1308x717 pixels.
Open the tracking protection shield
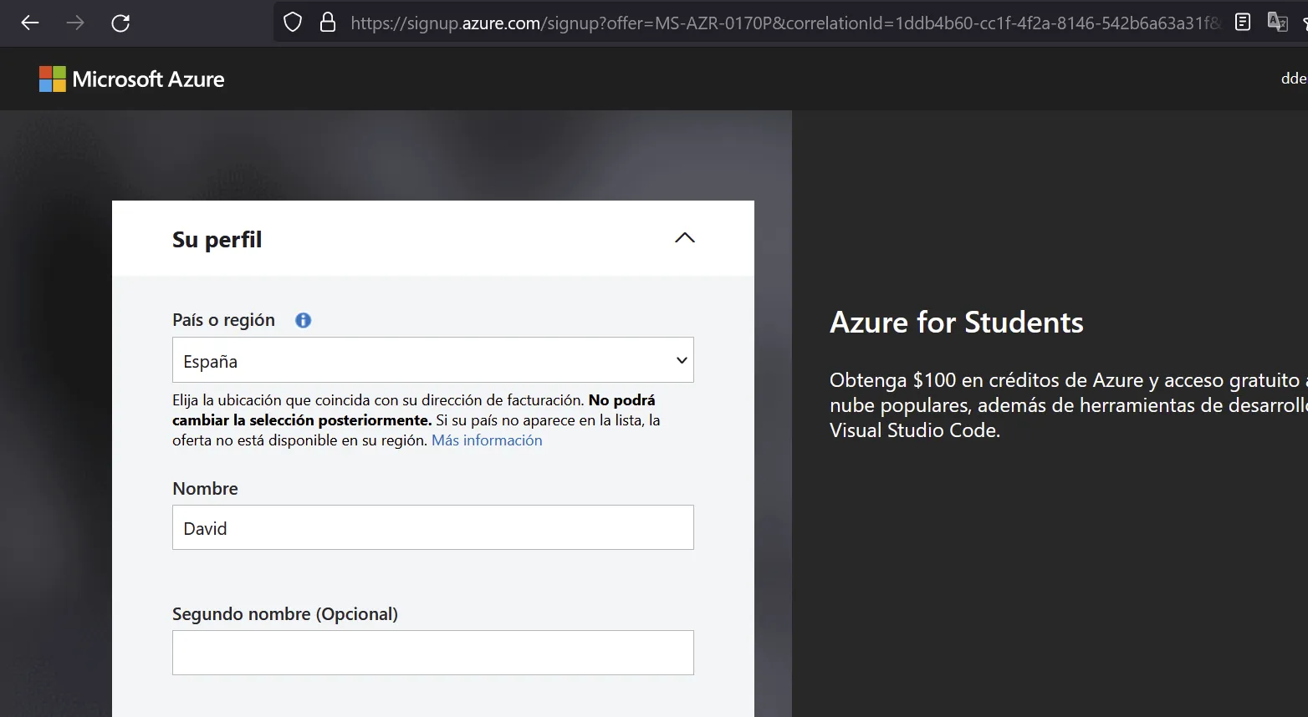(x=293, y=23)
